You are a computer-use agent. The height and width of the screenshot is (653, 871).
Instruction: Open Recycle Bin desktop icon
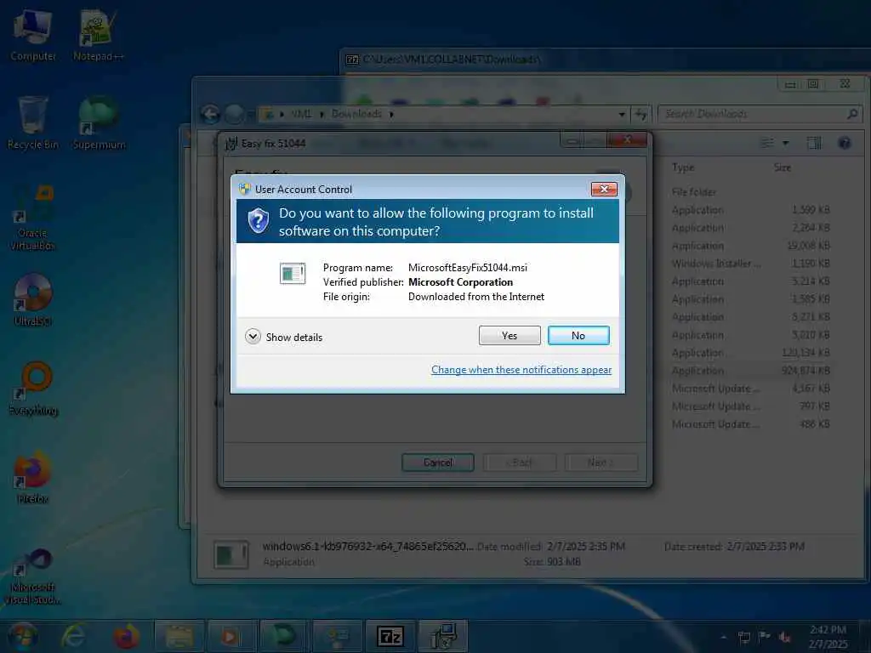[33, 122]
